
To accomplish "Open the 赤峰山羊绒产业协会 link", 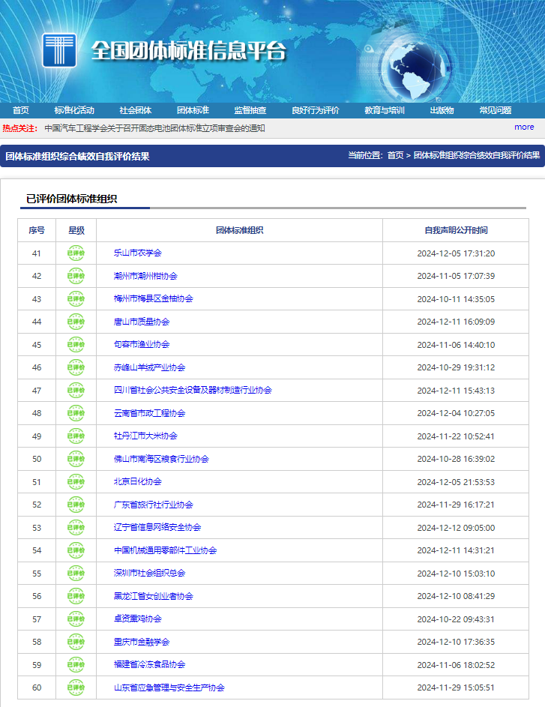I will point(150,367).
